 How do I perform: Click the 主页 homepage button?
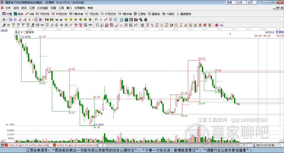click(x=252, y=2)
